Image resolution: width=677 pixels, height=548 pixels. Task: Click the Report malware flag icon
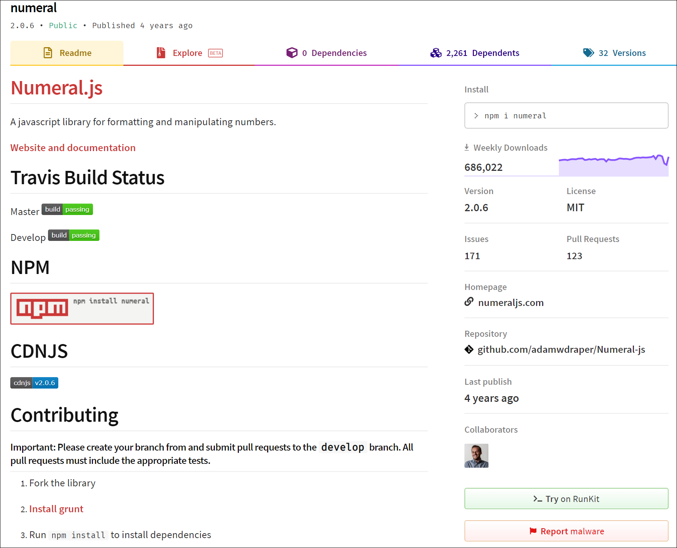point(533,531)
